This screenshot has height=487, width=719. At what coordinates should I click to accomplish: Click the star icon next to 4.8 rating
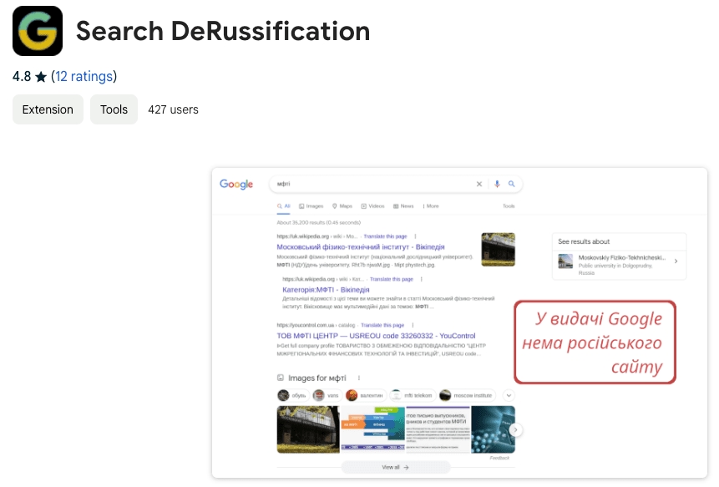coord(41,77)
